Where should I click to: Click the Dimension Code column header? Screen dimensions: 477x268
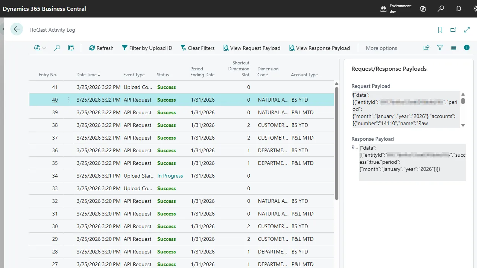click(x=268, y=72)
